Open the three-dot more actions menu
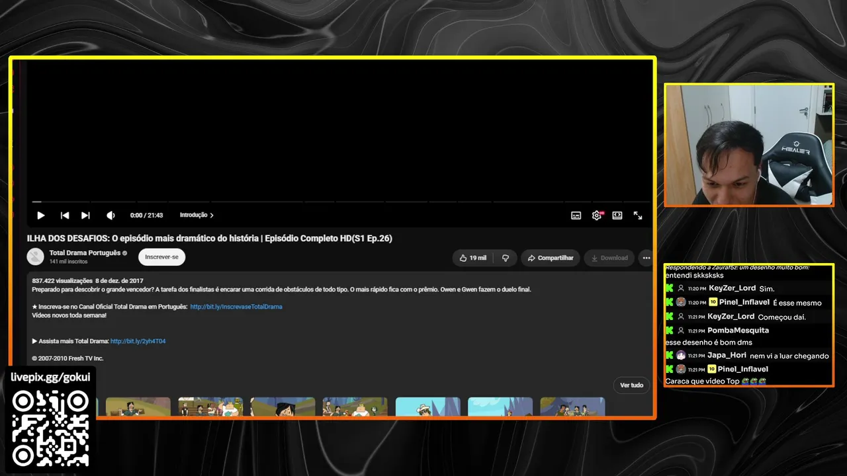This screenshot has width=847, height=476. [x=646, y=258]
